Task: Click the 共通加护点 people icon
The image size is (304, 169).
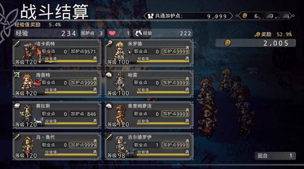Action: click(151, 16)
